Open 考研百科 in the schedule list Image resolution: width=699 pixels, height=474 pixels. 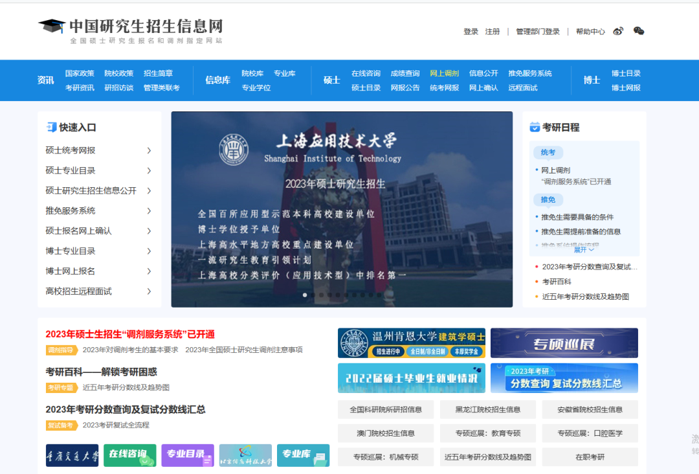557,282
